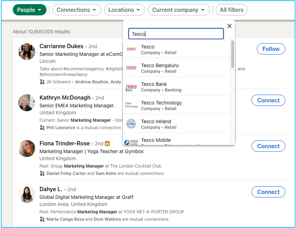The width and height of the screenshot is (296, 228).
Task: Click the Tesco company logo icon
Action: [131, 49]
